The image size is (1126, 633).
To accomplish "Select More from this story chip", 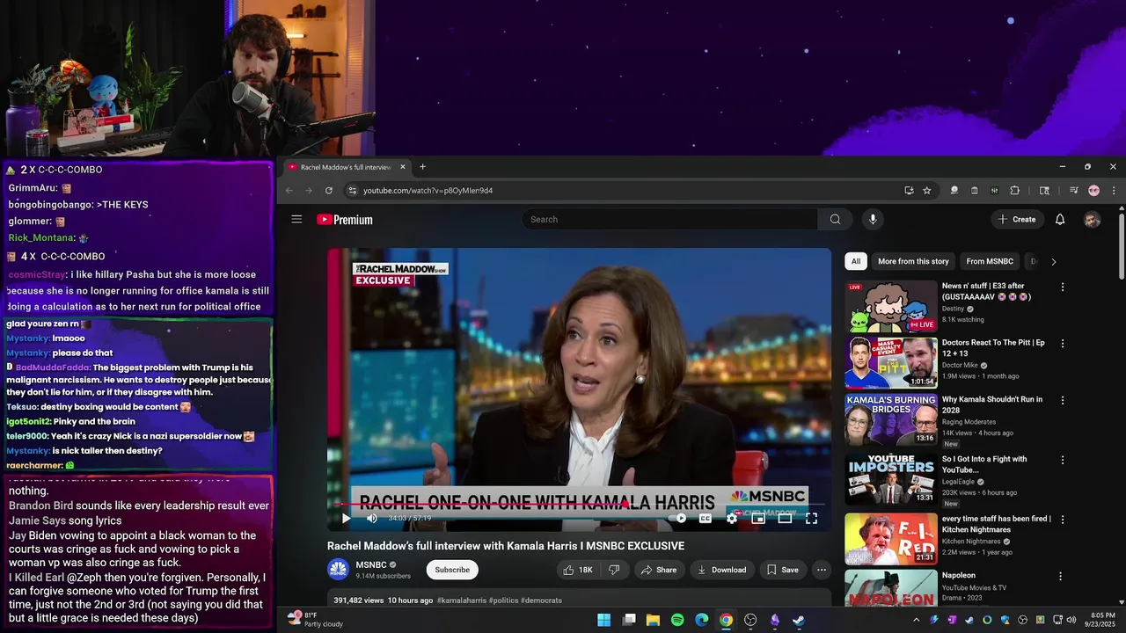I will (913, 261).
